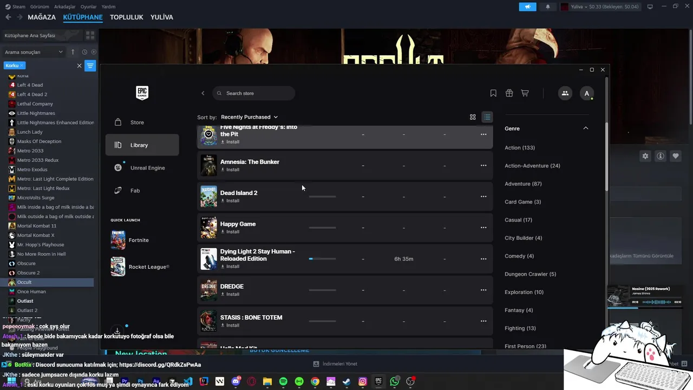Switch to the MAĞAZA tab
The height and width of the screenshot is (390, 693).
[42, 17]
